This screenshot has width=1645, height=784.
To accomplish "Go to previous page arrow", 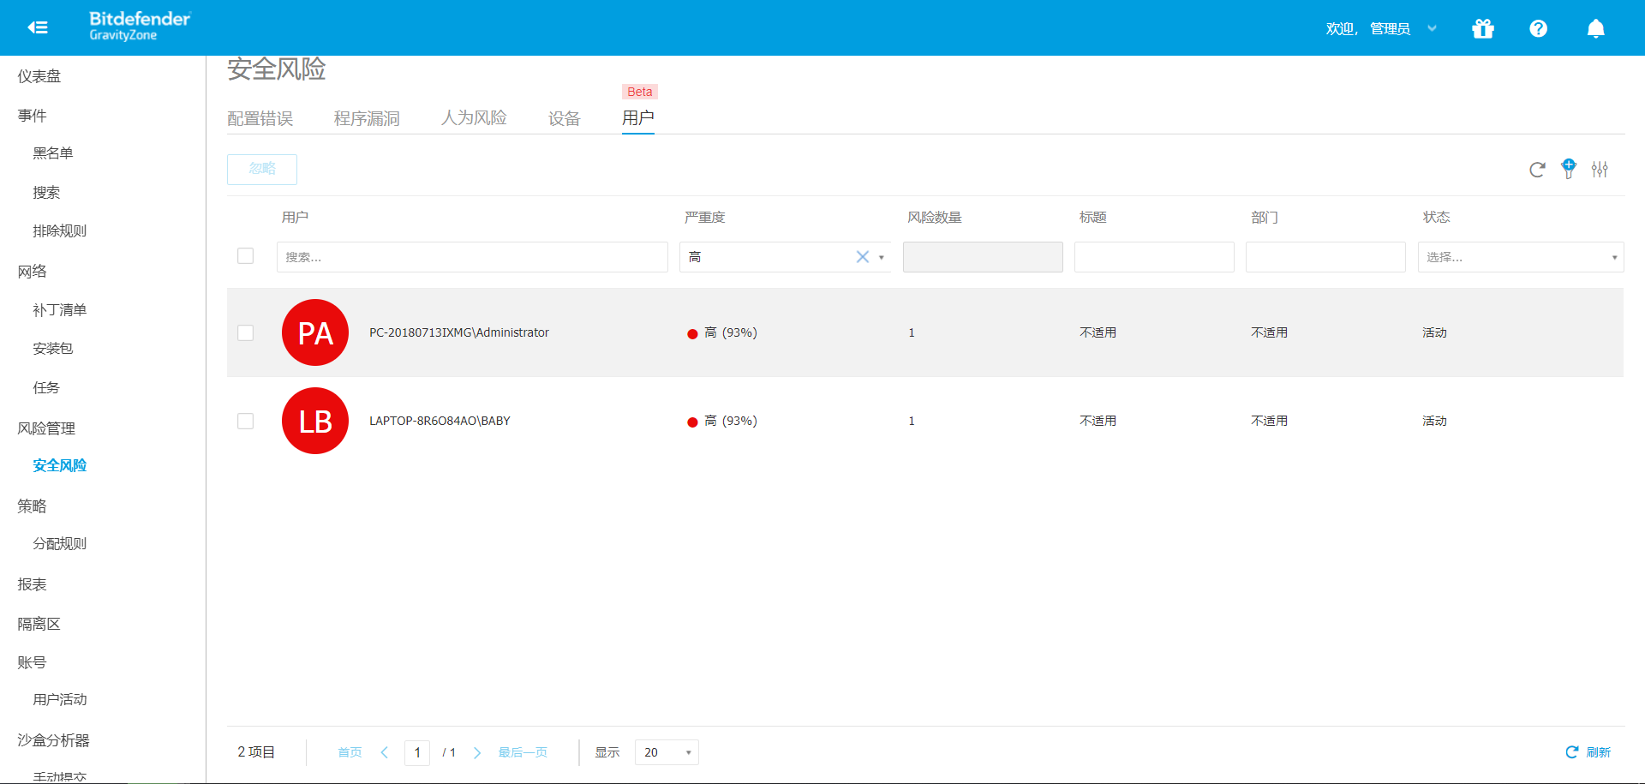I will pos(385,752).
